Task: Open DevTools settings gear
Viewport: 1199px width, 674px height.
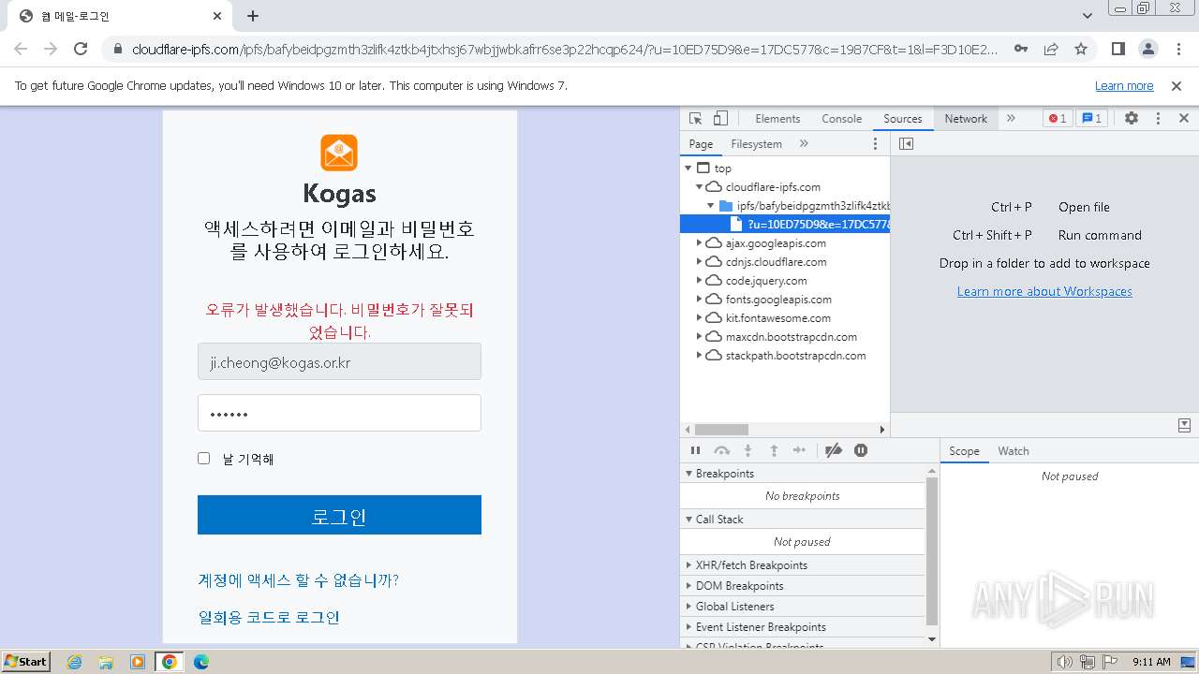Action: coord(1132,119)
